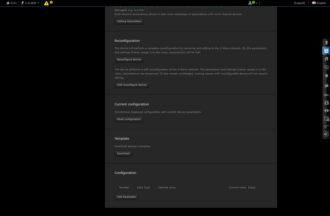Image resolution: width=330 pixels, height=216 pixels.
Task: Click the Save floppy disk icon
Action: [326, 51]
